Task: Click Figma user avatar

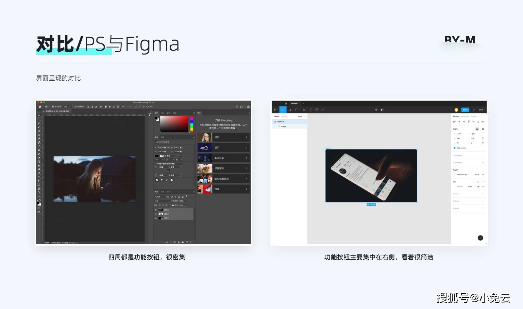Action: (x=456, y=110)
